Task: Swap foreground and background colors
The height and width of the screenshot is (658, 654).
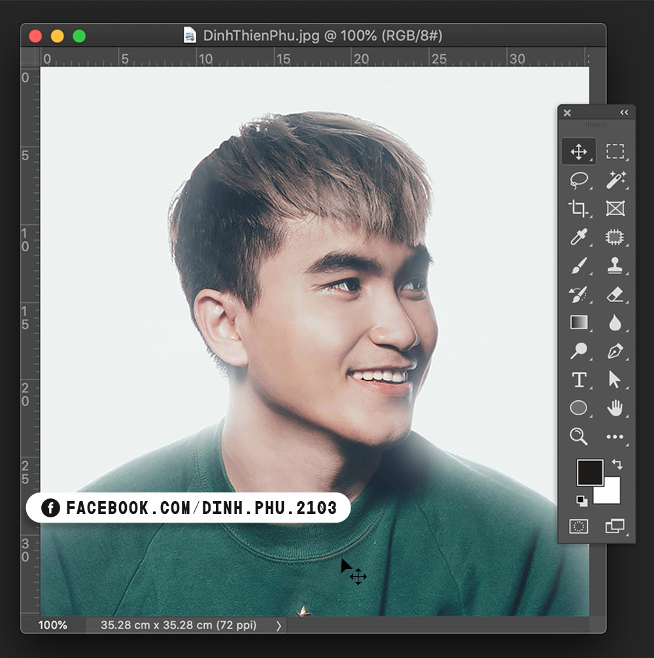Action: coord(617,464)
